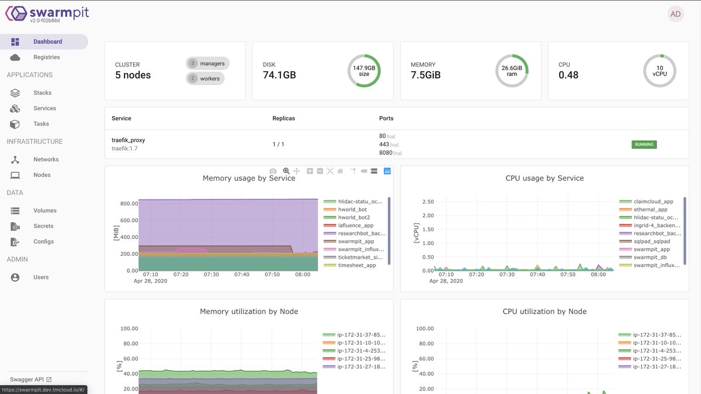Select the Zoom tool in chart toolbar
Image resolution: width=701 pixels, height=394 pixels.
(x=286, y=171)
